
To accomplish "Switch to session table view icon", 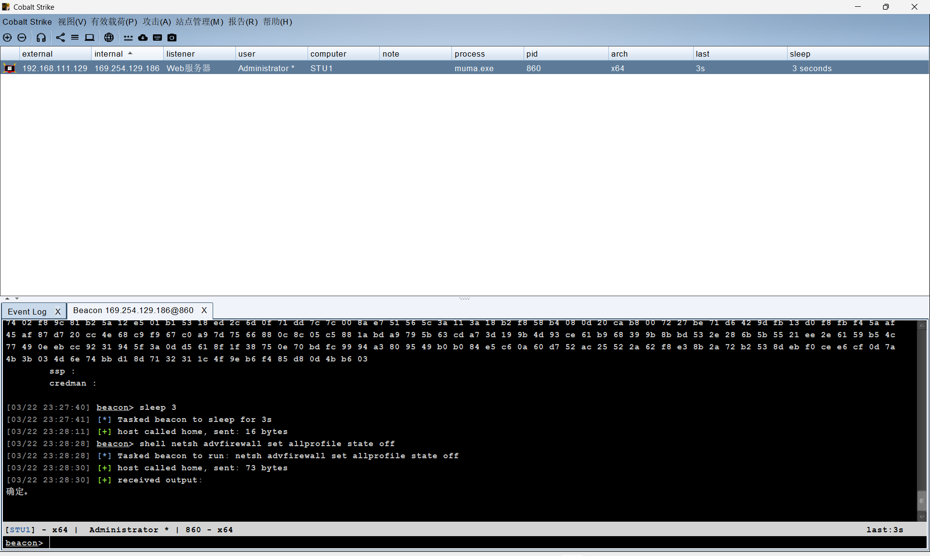I will pos(75,38).
